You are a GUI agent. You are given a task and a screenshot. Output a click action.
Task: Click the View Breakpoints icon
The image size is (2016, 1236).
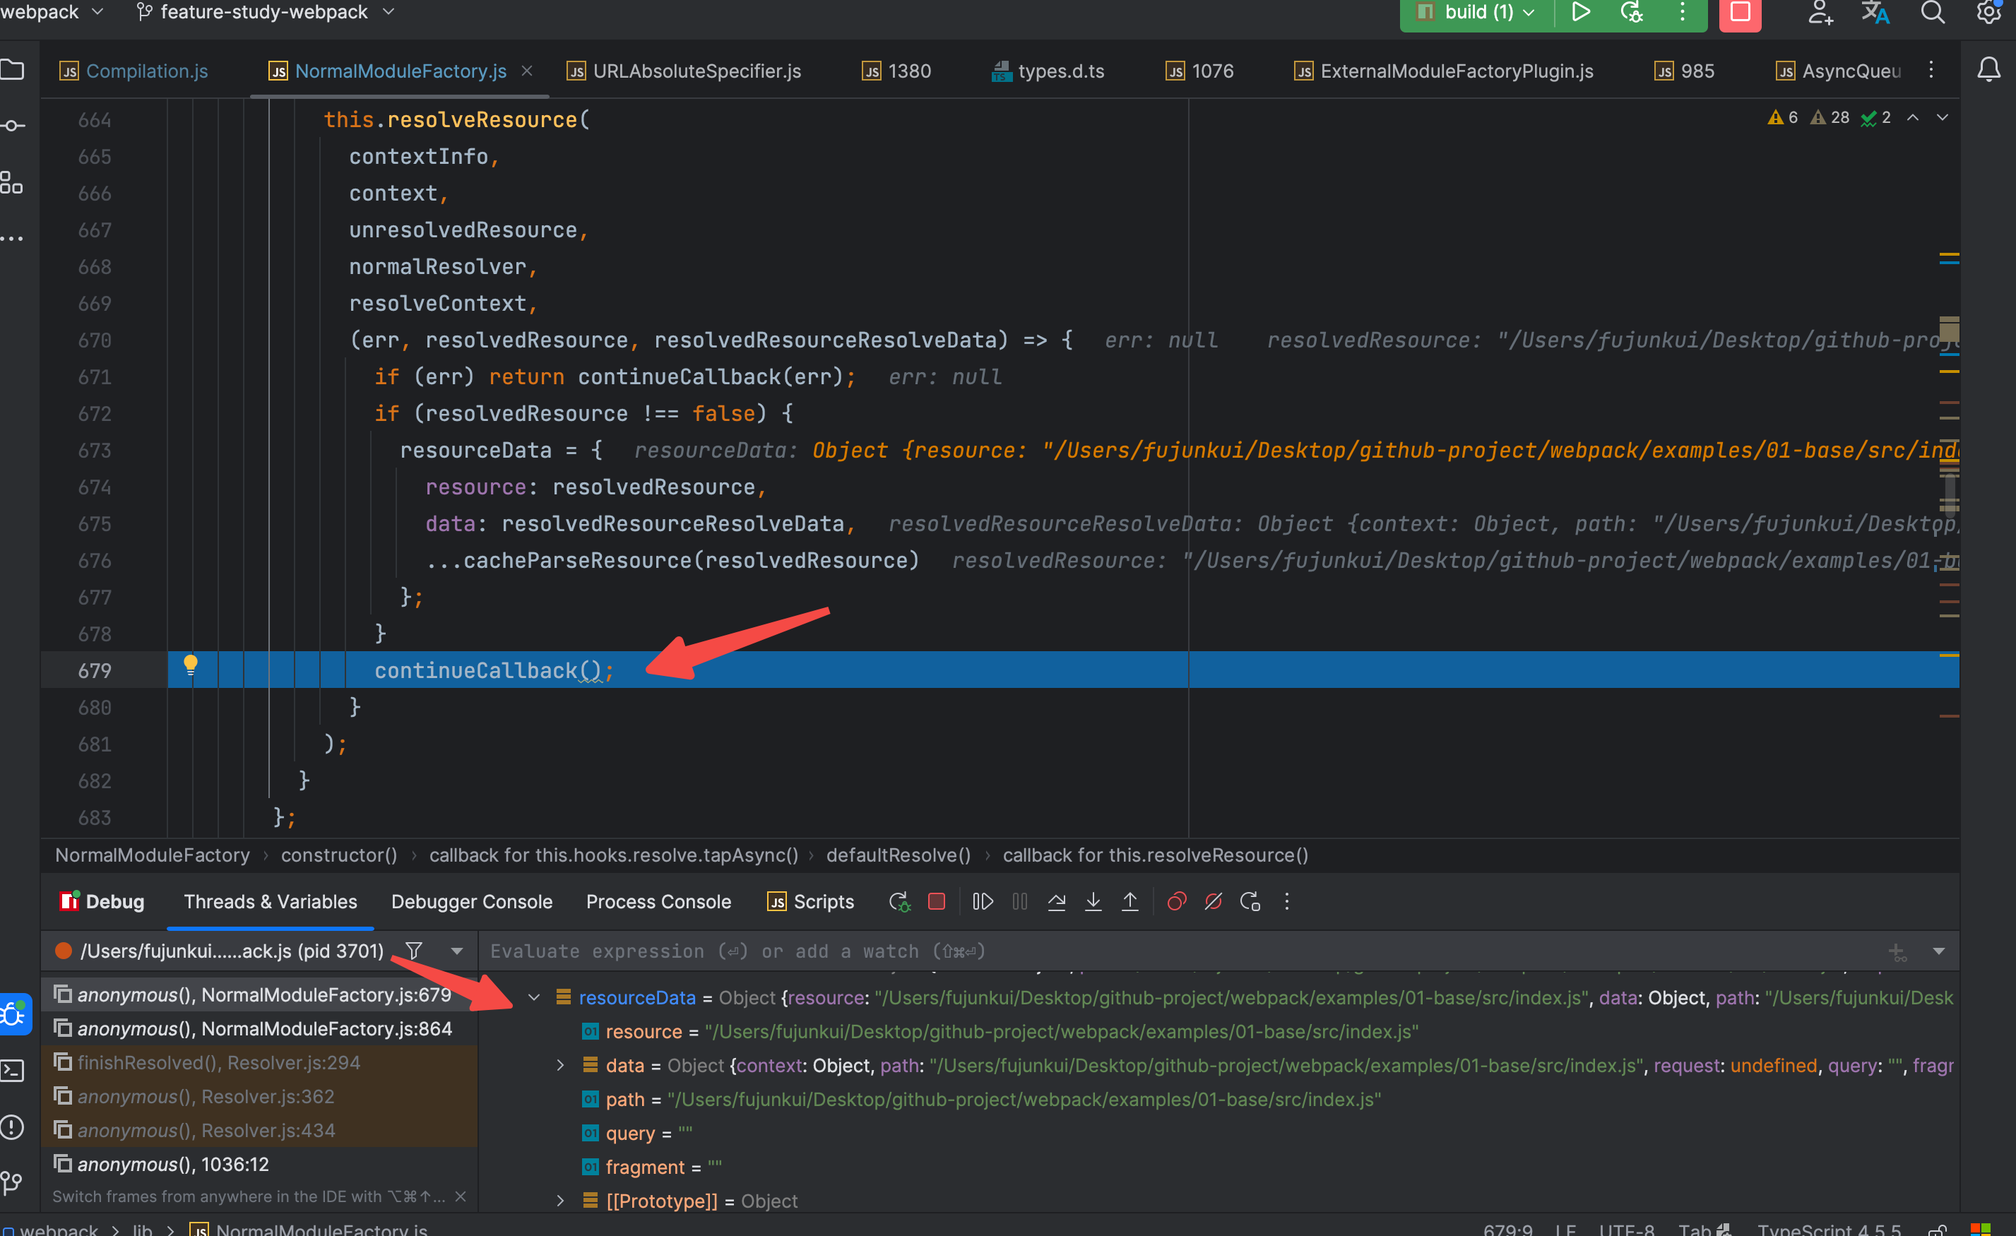[x=1177, y=901]
